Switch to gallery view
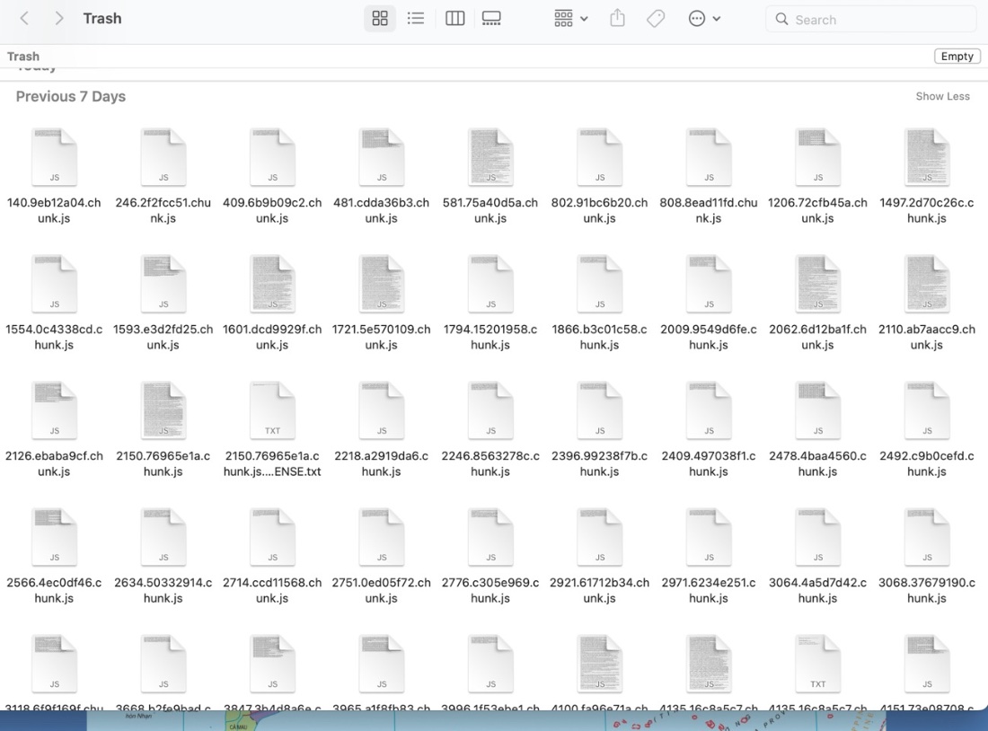The height and width of the screenshot is (731, 988). pyautogui.click(x=491, y=19)
